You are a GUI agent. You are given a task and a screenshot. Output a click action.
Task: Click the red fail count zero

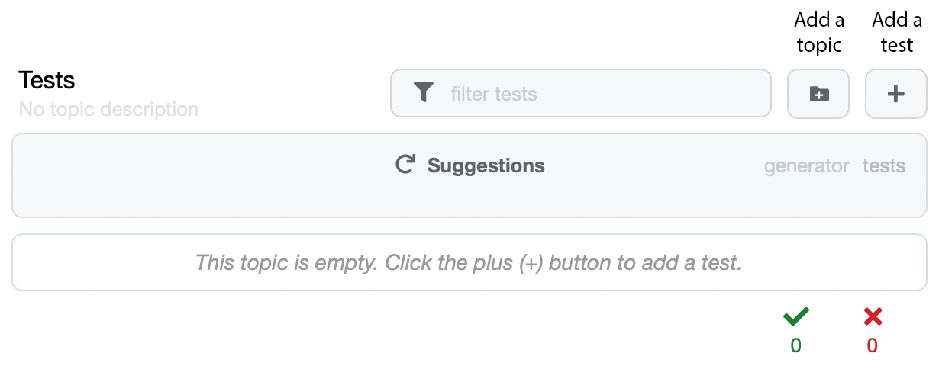(x=873, y=346)
